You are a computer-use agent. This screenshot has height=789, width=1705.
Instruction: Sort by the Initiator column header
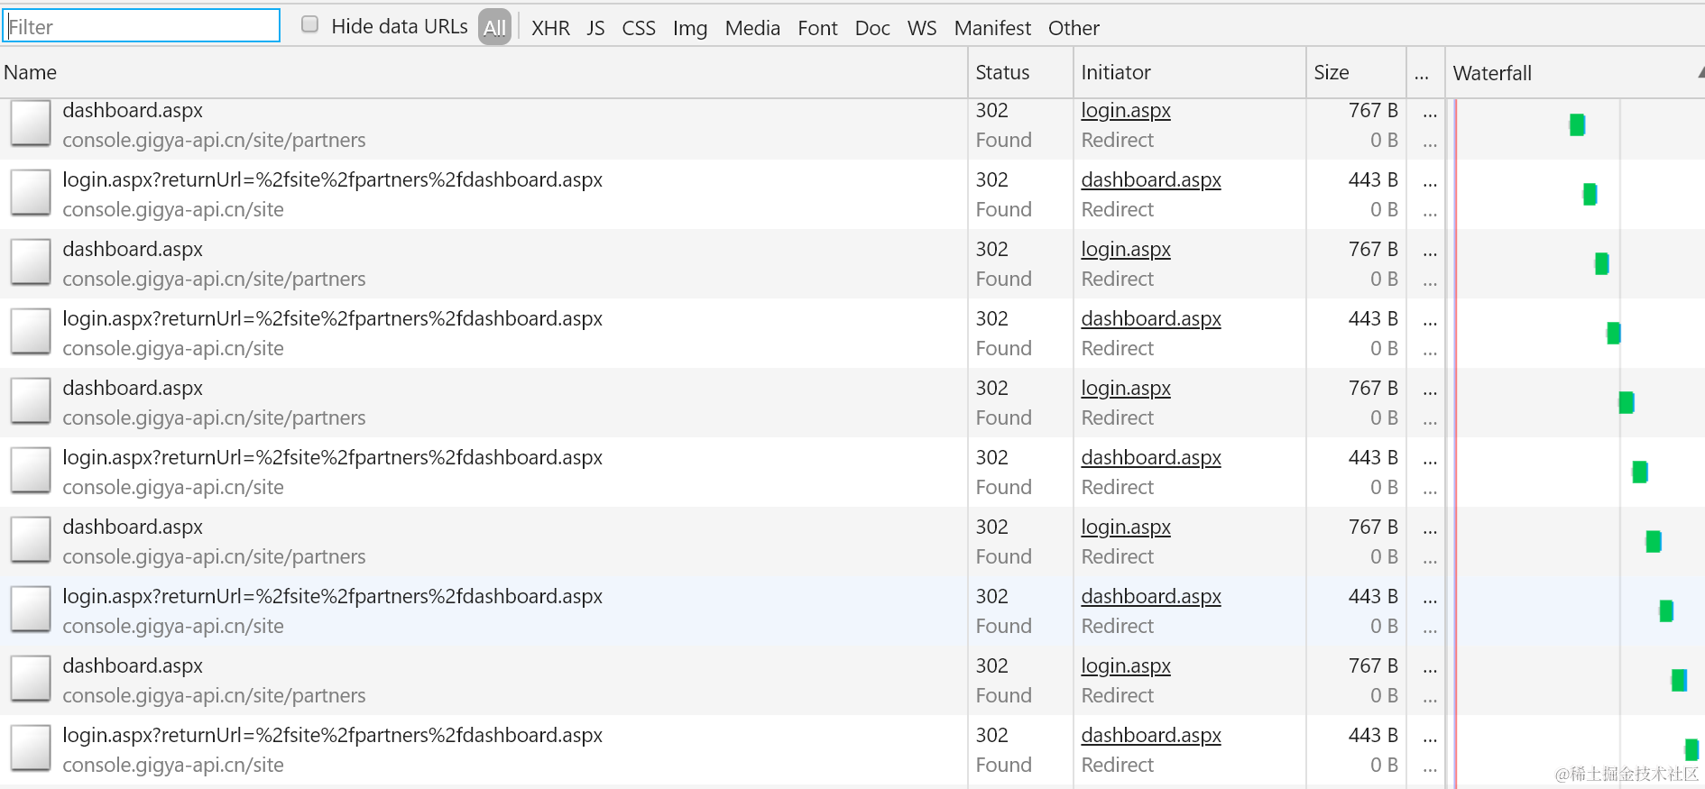click(x=1190, y=72)
